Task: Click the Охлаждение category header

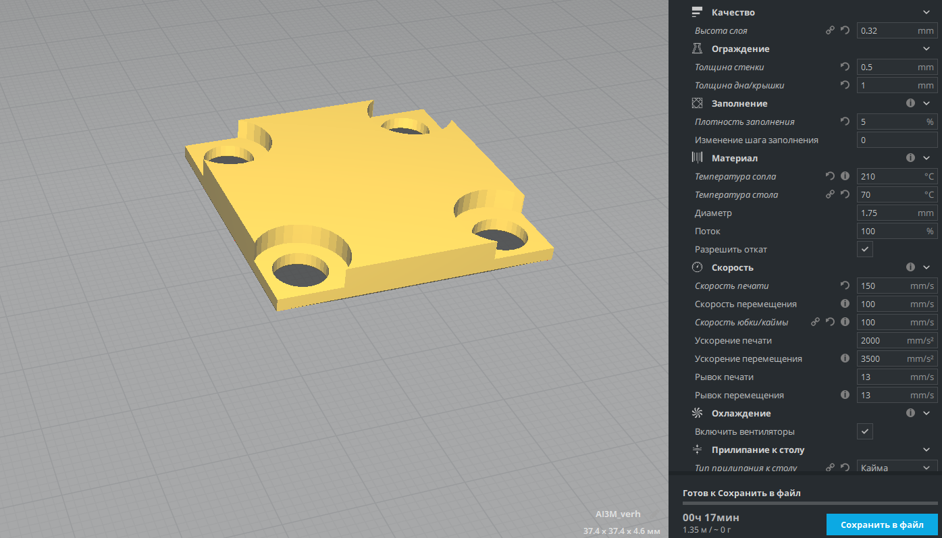Action: click(x=741, y=413)
